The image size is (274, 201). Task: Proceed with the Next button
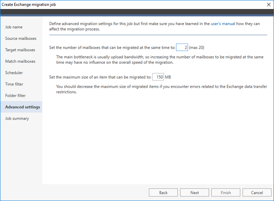coord(195,192)
